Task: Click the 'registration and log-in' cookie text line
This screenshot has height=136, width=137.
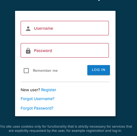Action: tap(65, 131)
